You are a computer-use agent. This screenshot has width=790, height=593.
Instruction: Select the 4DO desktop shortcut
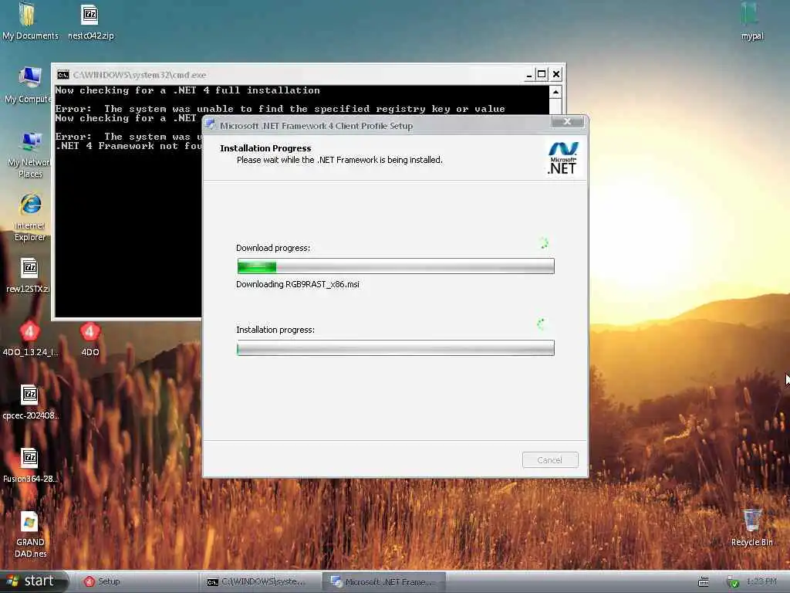(x=89, y=338)
